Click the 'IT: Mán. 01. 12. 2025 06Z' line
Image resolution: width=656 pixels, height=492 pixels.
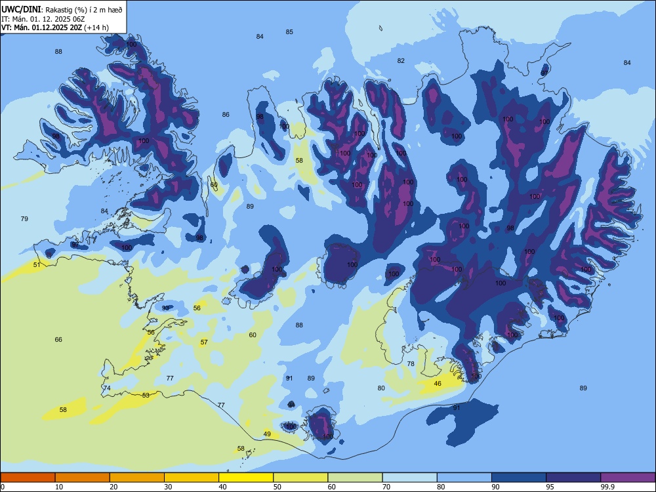click(x=43, y=19)
